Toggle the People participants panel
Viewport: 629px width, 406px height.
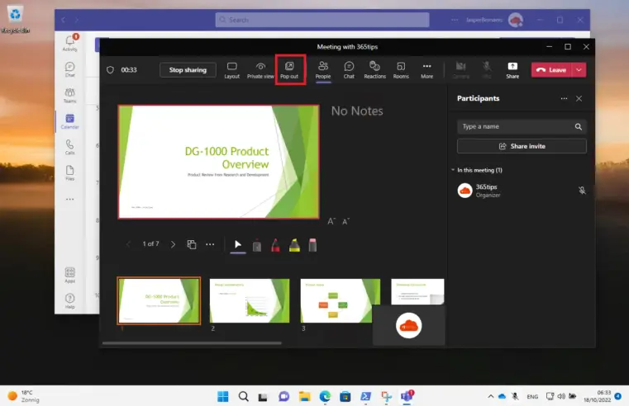(323, 70)
